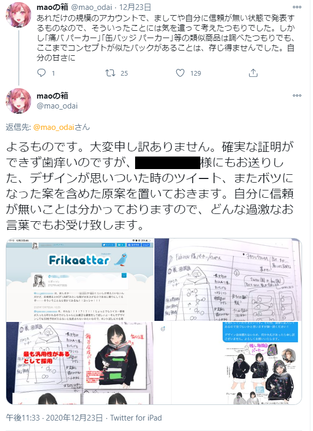Click the retweet icon showing 25
Screen dimensions: 313x431
tap(110, 73)
